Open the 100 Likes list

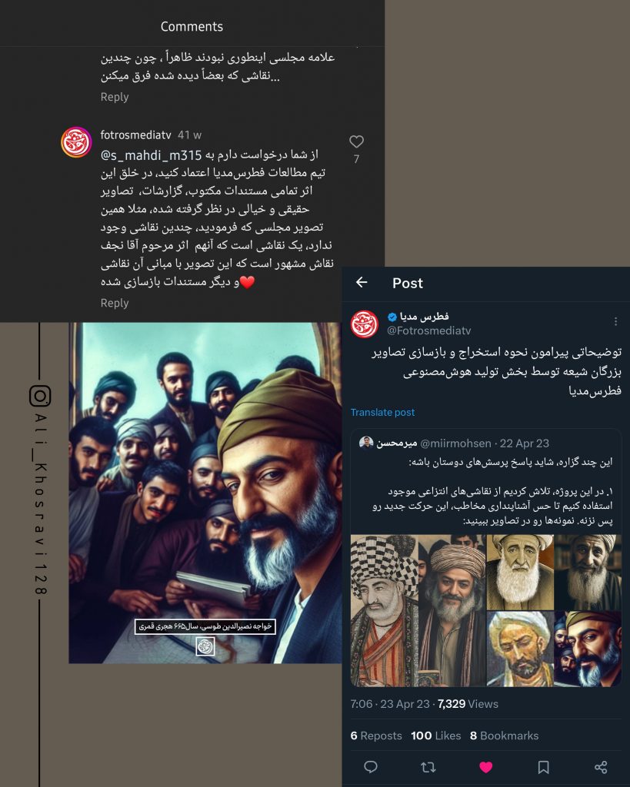(435, 736)
